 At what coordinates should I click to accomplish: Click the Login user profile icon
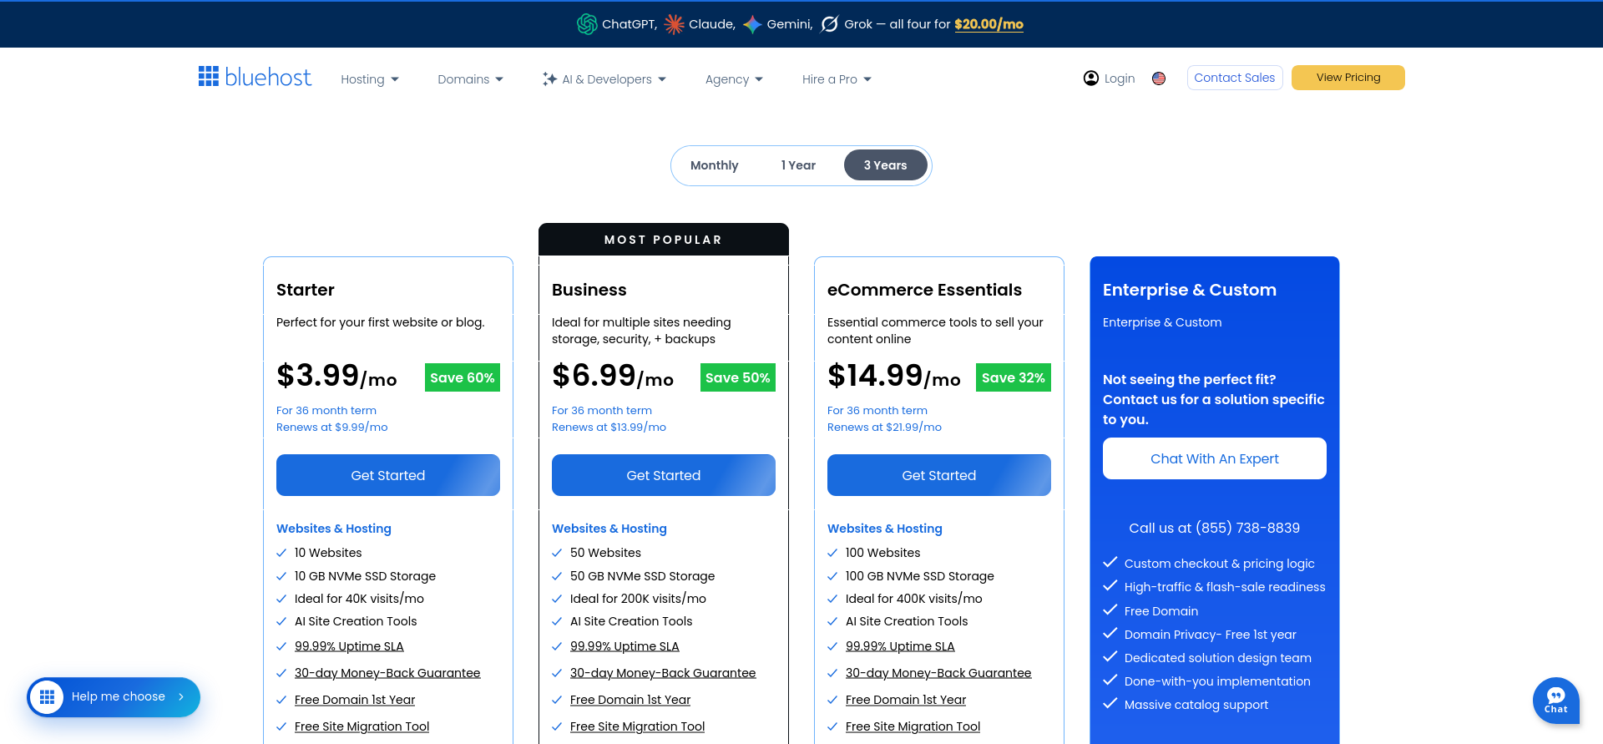1091,78
